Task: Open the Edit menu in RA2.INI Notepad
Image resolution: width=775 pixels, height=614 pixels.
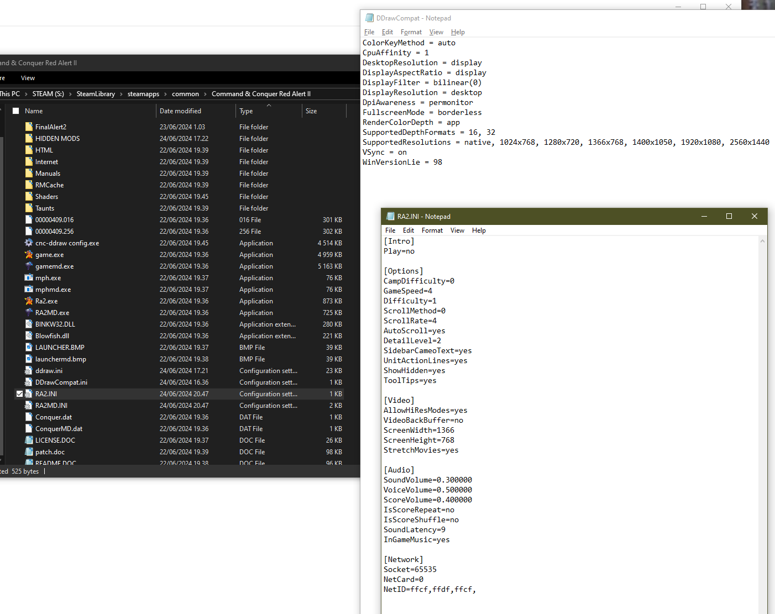Action: 409,230
